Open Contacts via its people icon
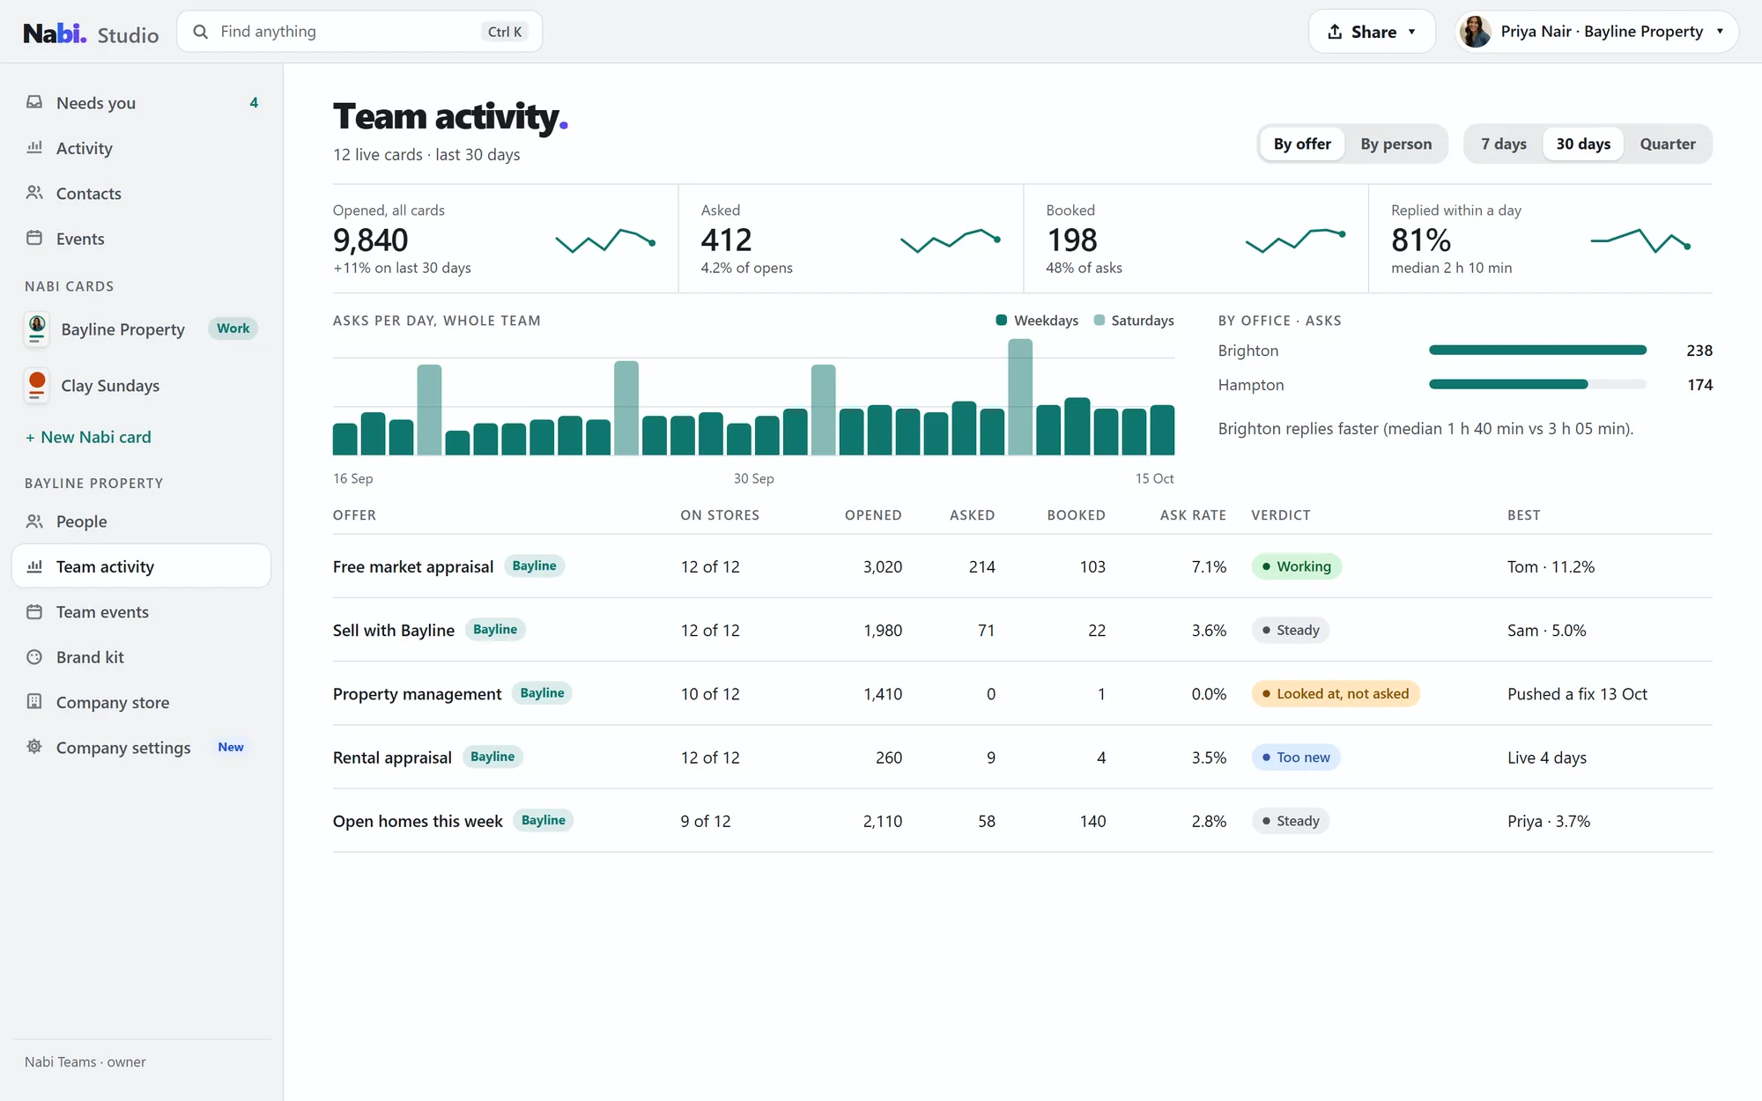 pyautogui.click(x=34, y=192)
